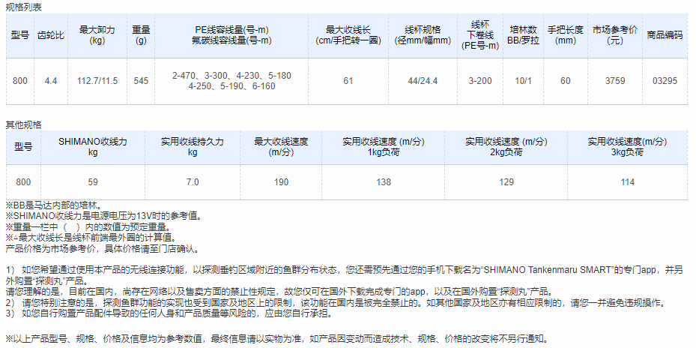This screenshot has width=696, height=348.
Task: Click gear ratio value 4.4
Action: pos(51,81)
